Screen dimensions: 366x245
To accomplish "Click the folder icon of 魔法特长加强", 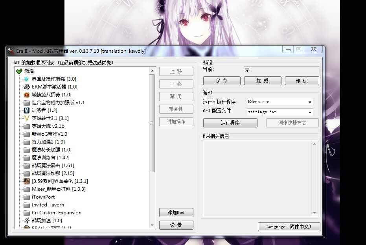I will (27, 150).
